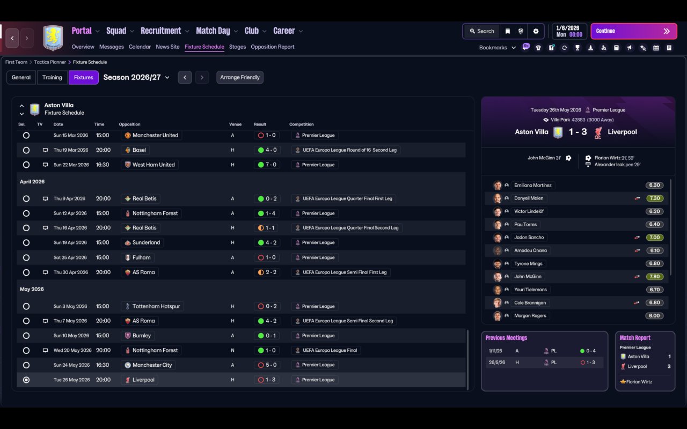
Task: Click Aston Villa crest in match summary panel
Action: [558, 132]
